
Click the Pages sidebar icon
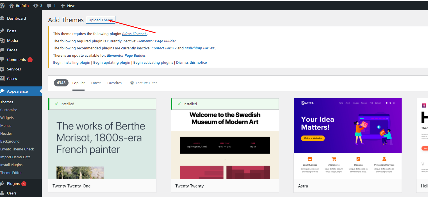pyautogui.click(x=2, y=50)
